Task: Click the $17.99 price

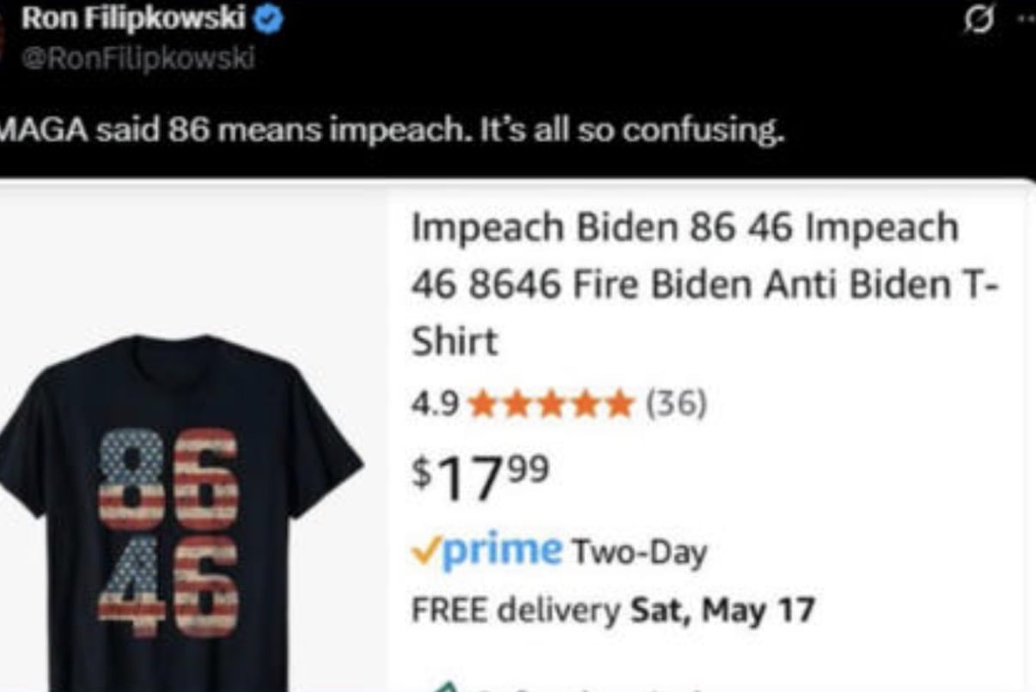Action: 479,477
